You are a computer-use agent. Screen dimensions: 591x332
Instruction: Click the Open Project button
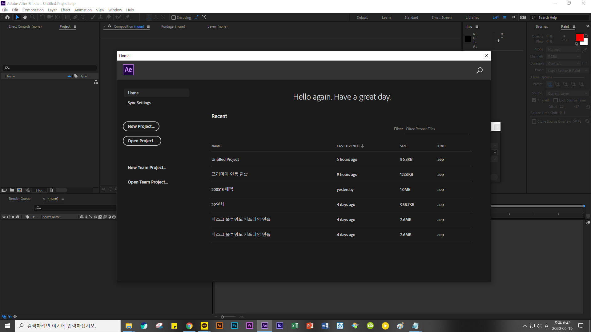pyautogui.click(x=142, y=141)
